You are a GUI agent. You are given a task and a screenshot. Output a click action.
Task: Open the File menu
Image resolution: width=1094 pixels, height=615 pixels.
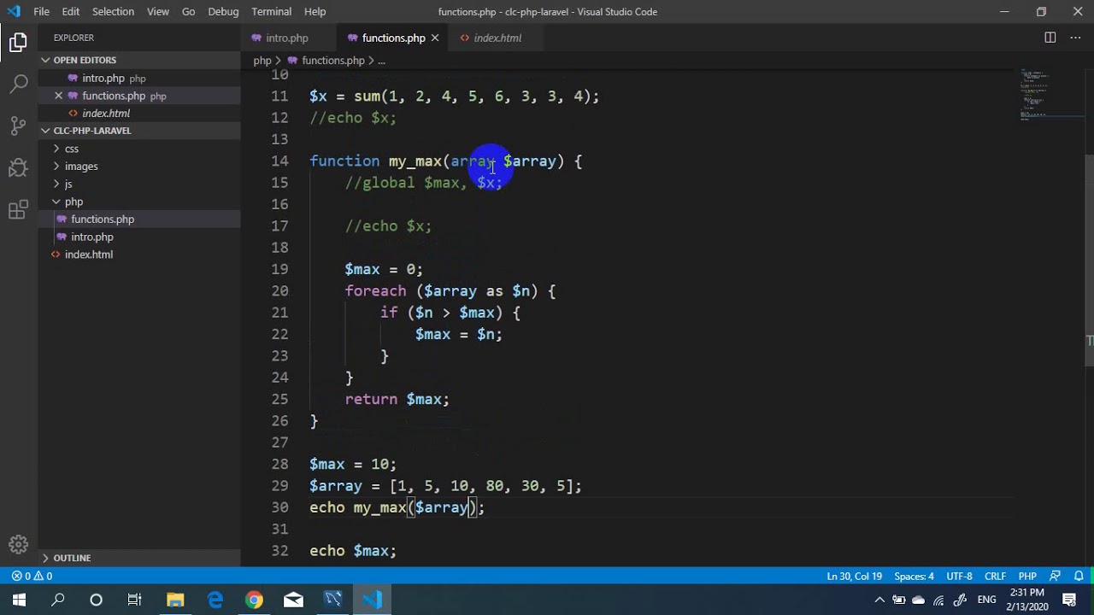pyautogui.click(x=41, y=12)
